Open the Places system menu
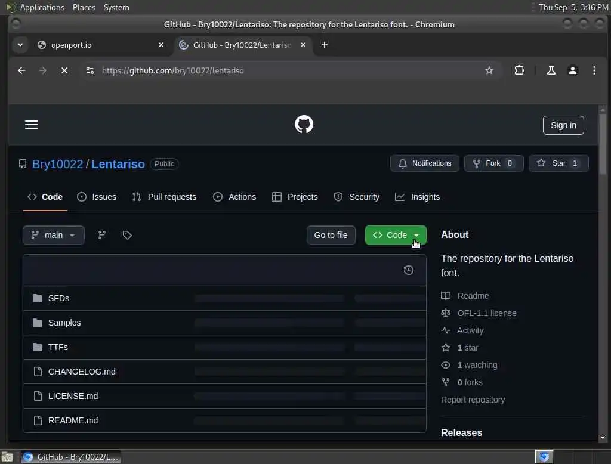The width and height of the screenshot is (611, 464). [x=84, y=7]
